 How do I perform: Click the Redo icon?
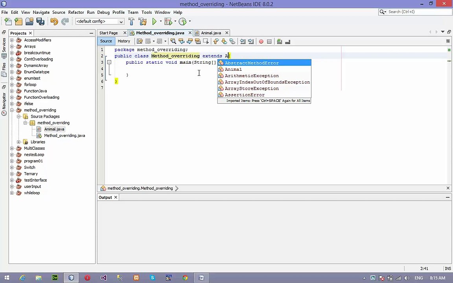65,21
